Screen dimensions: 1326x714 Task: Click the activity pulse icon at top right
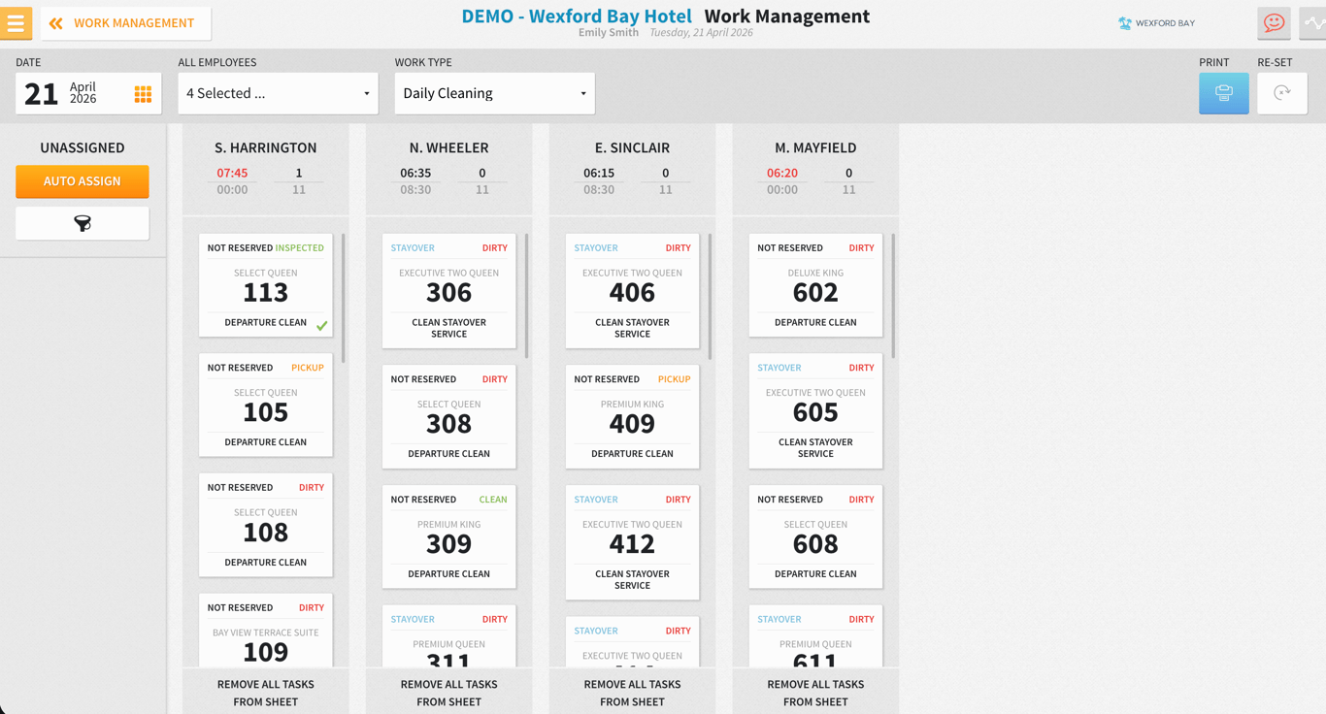(1313, 22)
